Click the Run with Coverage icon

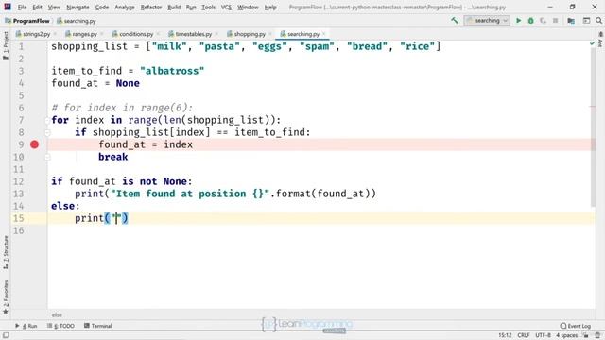pyautogui.click(x=544, y=21)
